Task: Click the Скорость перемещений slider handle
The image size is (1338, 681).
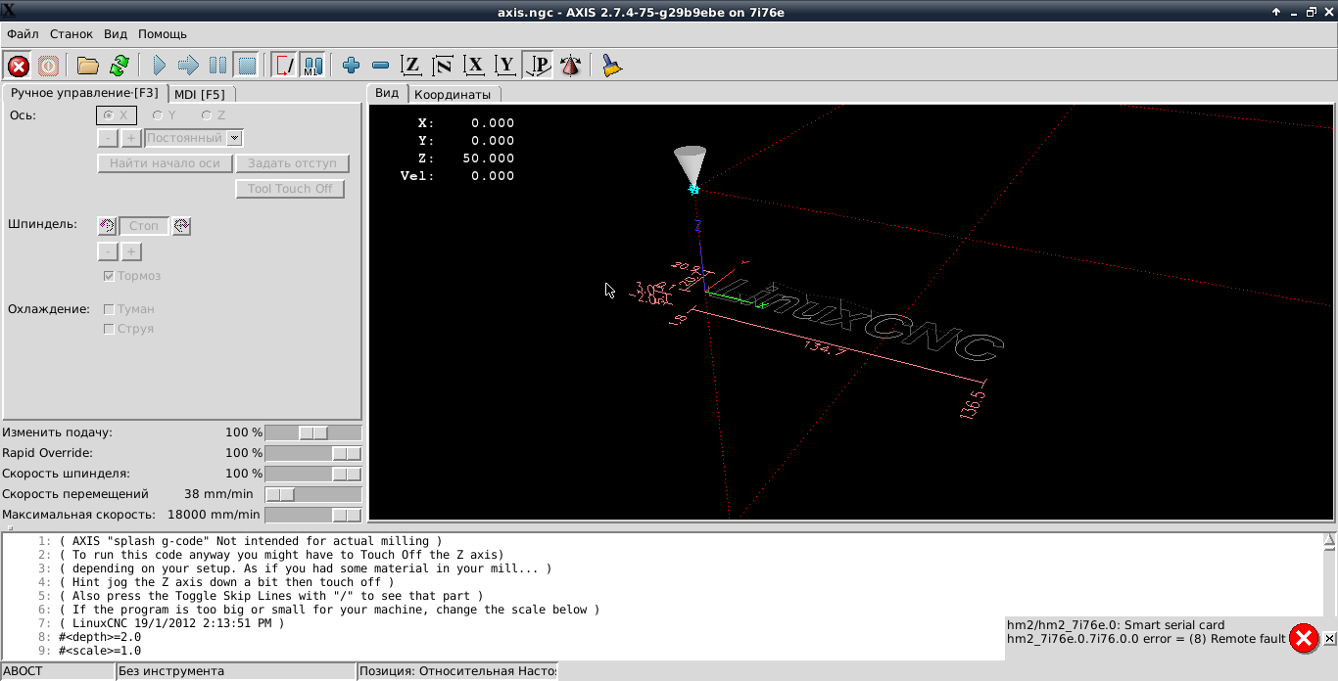Action: 280,494
